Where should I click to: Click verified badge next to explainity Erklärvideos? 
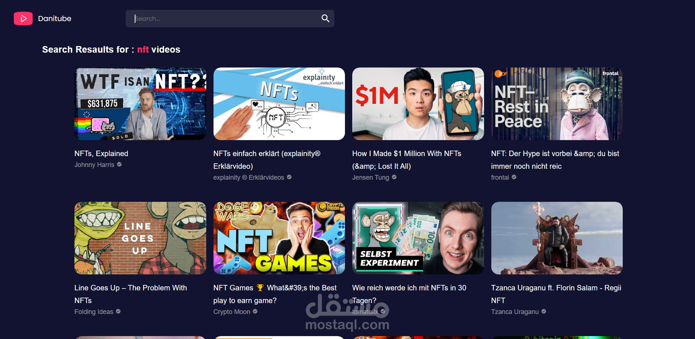point(289,177)
